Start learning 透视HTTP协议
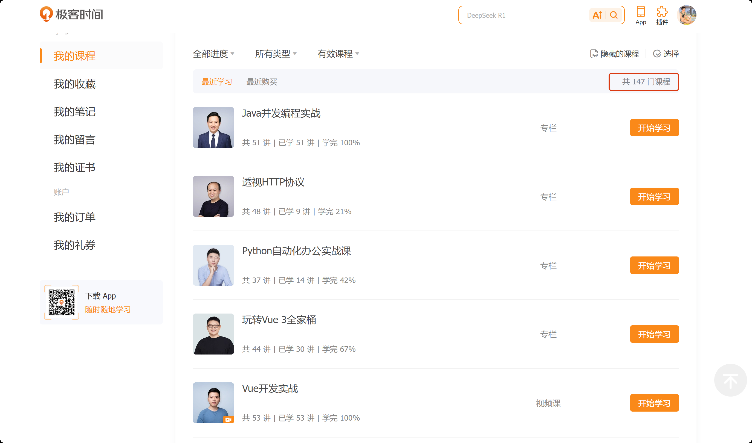The height and width of the screenshot is (443, 752). click(654, 196)
